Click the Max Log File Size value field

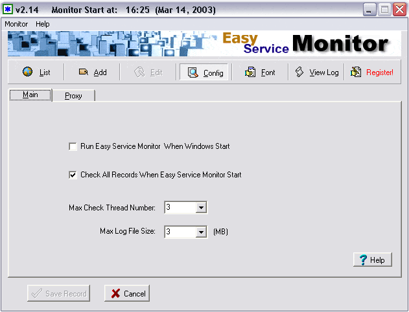click(180, 232)
